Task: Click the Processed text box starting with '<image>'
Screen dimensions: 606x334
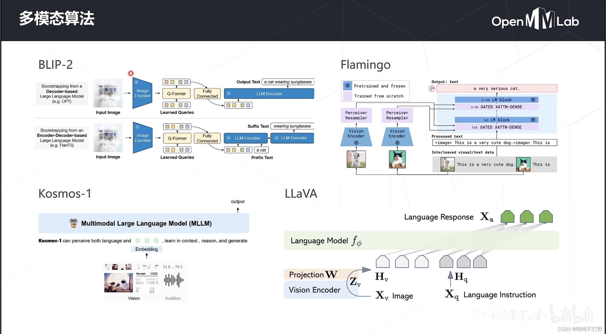Action: pos(495,143)
